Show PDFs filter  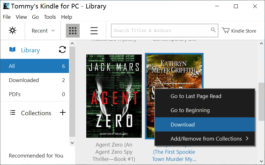tap(34, 94)
